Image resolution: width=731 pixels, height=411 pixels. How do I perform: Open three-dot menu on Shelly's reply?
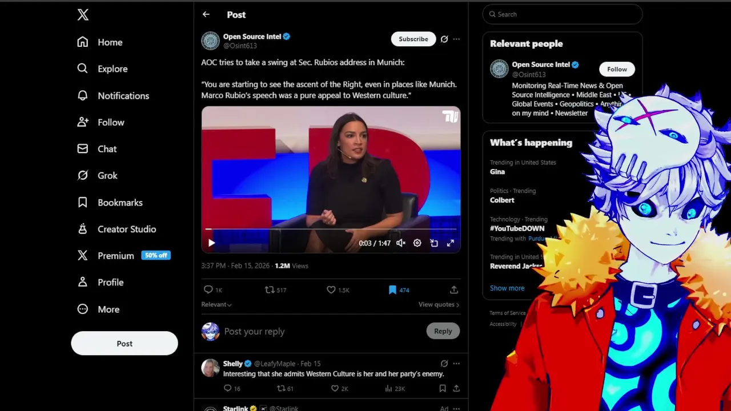point(456,363)
